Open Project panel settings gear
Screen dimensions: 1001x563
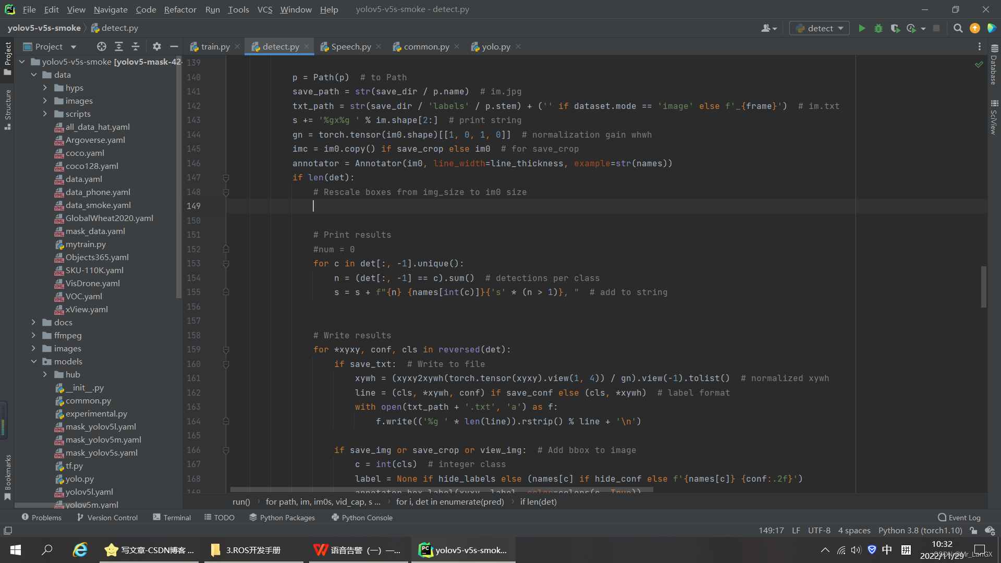tap(157, 46)
